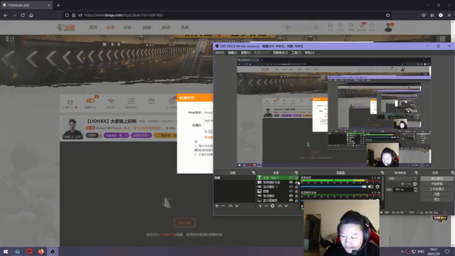Add a new source with plus icon
The image size is (455, 256).
click(x=260, y=206)
